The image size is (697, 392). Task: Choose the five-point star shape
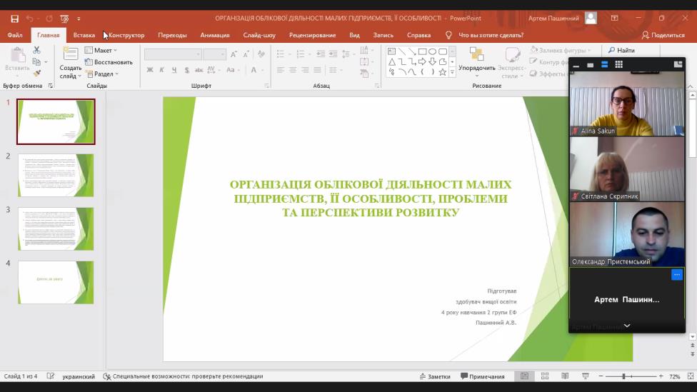(x=443, y=72)
